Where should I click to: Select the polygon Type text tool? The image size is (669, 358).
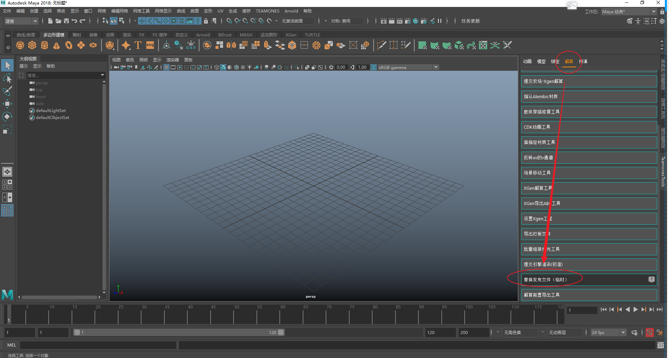click(x=138, y=45)
